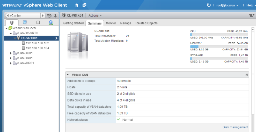Screen dimensions: 256x132
Task: Expand the vLab-vDR01 datacenter
Action: point(11,63)
